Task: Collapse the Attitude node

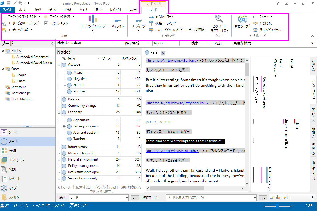Action: tap(59, 65)
